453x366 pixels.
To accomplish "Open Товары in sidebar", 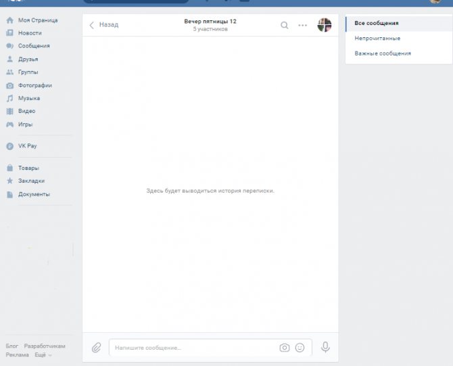I will pyautogui.click(x=28, y=168).
